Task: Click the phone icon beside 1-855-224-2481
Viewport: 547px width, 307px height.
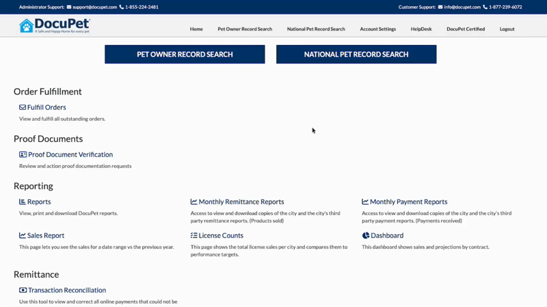Action: pyautogui.click(x=122, y=7)
